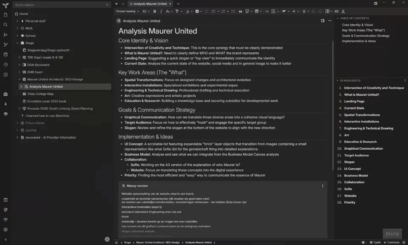Screen dimensions: 408x245
Task: Toggle the split pane icon beside note title
Action: (x=323, y=21)
